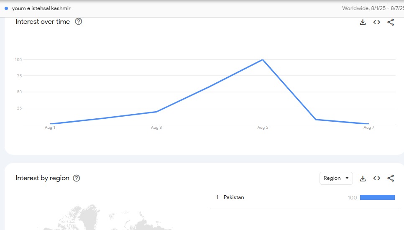
Task: Share the Interest by region card
Action: (391, 178)
